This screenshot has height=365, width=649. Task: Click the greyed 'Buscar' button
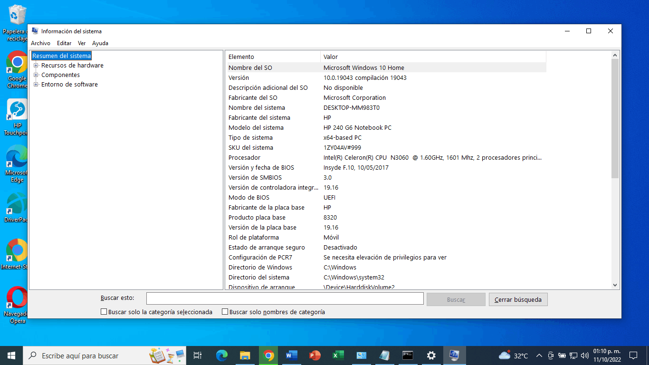(x=456, y=299)
